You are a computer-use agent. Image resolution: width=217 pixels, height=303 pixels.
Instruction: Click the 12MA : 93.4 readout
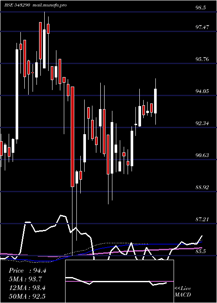pyautogui.click(x=27, y=288)
